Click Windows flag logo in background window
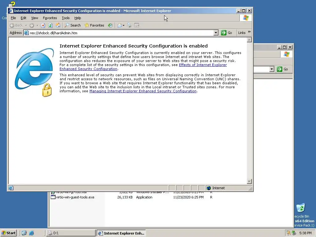This screenshot has height=237, width=316. [286, 54]
